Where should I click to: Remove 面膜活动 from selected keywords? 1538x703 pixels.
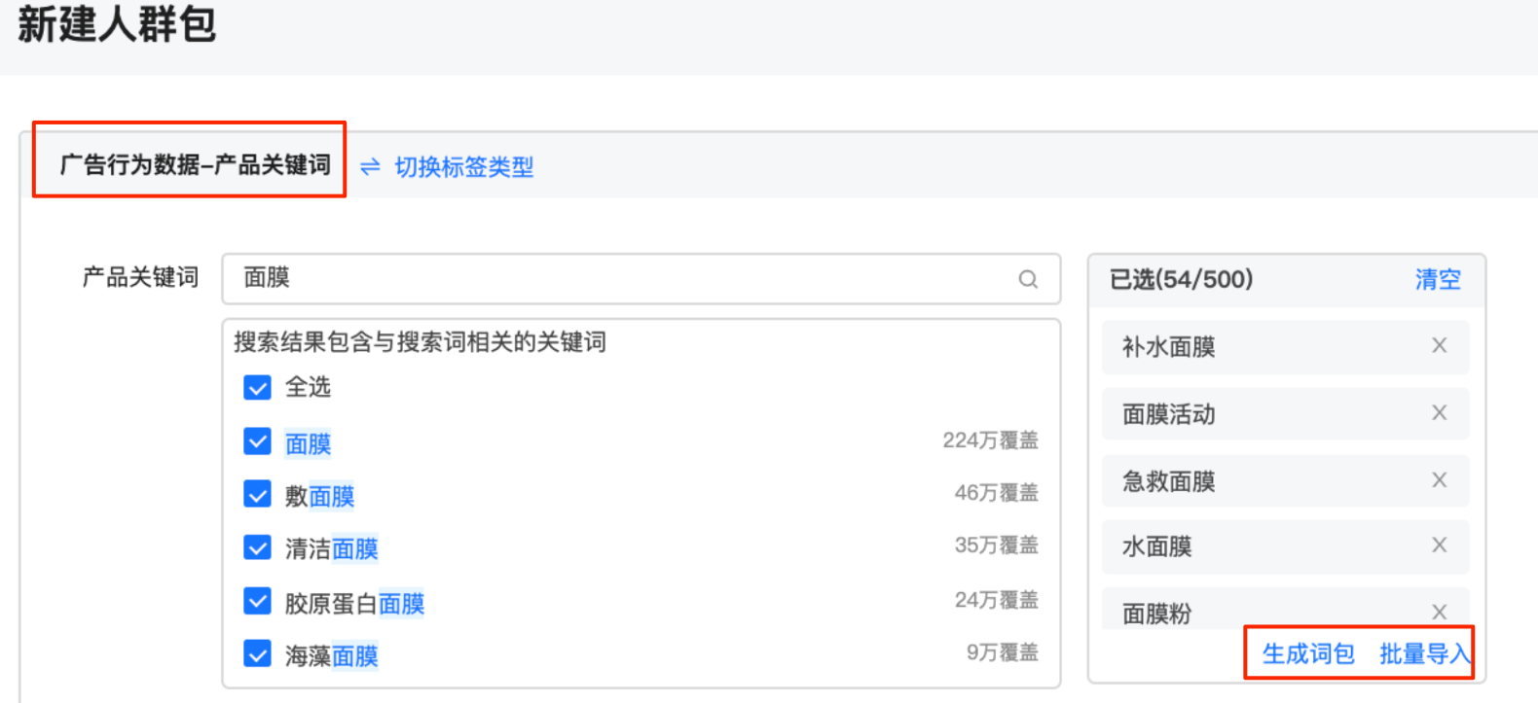point(1439,412)
